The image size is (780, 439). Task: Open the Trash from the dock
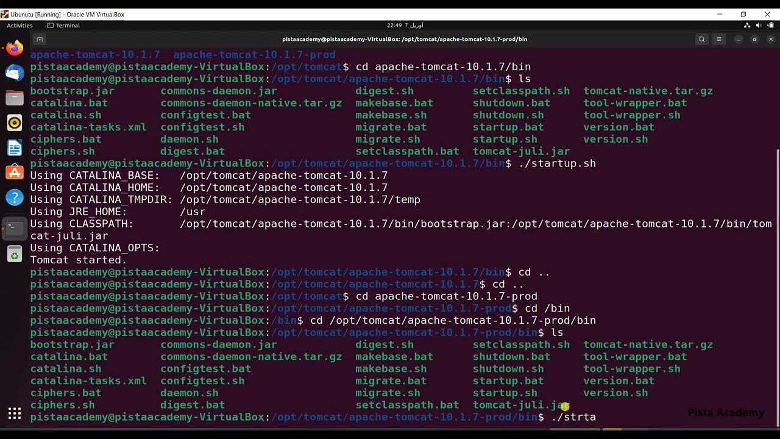(15, 254)
